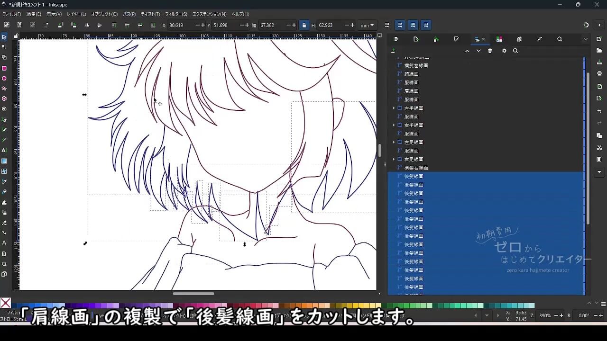The height and width of the screenshot is (341, 607).
Task: Click the Print icon in command bar
Action: click(x=599, y=74)
